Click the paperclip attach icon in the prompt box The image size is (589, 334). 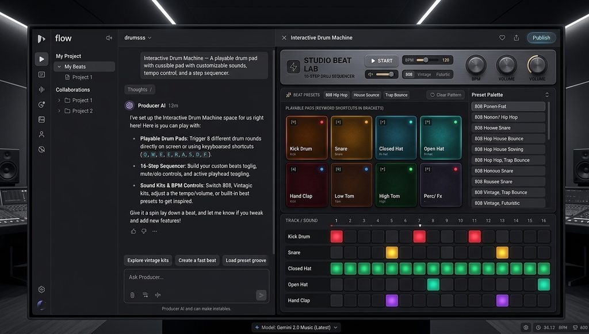132,295
